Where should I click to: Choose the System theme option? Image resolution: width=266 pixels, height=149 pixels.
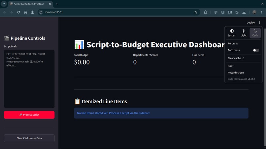click(x=232, y=33)
